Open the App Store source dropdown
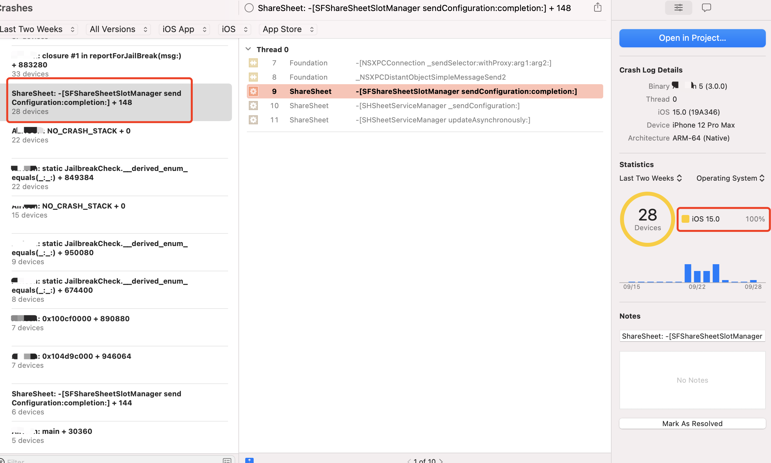 pos(288,29)
